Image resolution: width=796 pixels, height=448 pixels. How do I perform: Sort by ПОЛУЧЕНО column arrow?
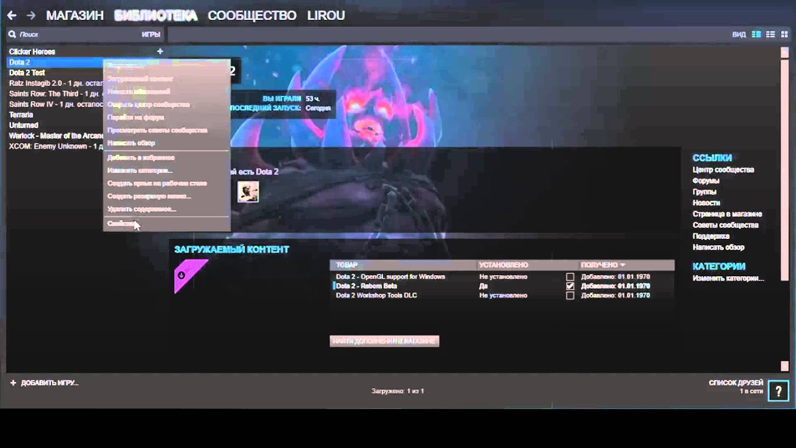pyautogui.click(x=622, y=265)
